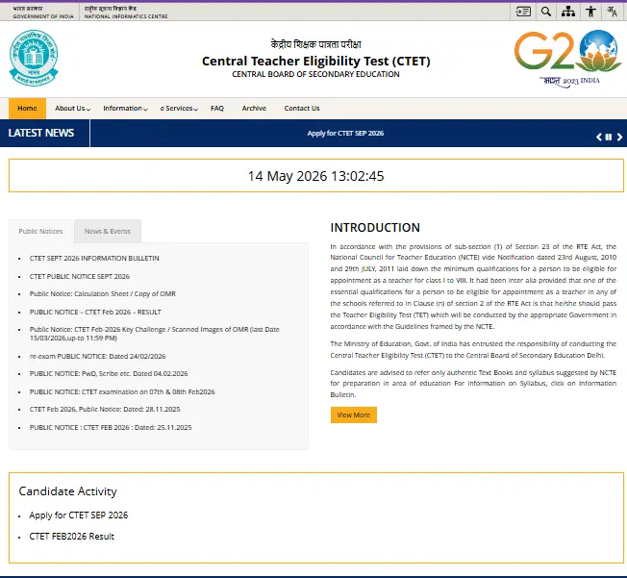This screenshot has height=578, width=627.
Task: Expand the About Us menu
Action: [73, 109]
